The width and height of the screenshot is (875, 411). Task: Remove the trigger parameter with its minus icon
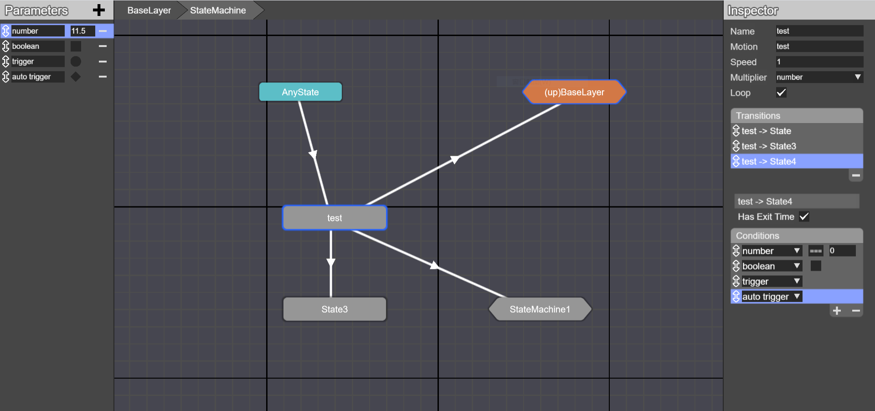click(103, 61)
